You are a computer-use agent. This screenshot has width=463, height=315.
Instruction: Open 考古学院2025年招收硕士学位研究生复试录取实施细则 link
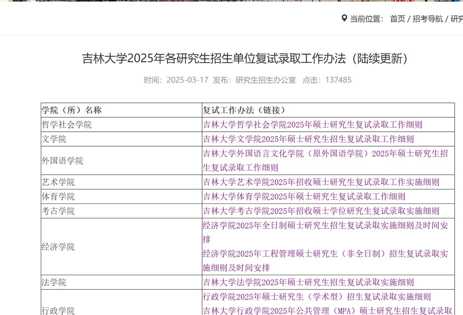[321, 211]
